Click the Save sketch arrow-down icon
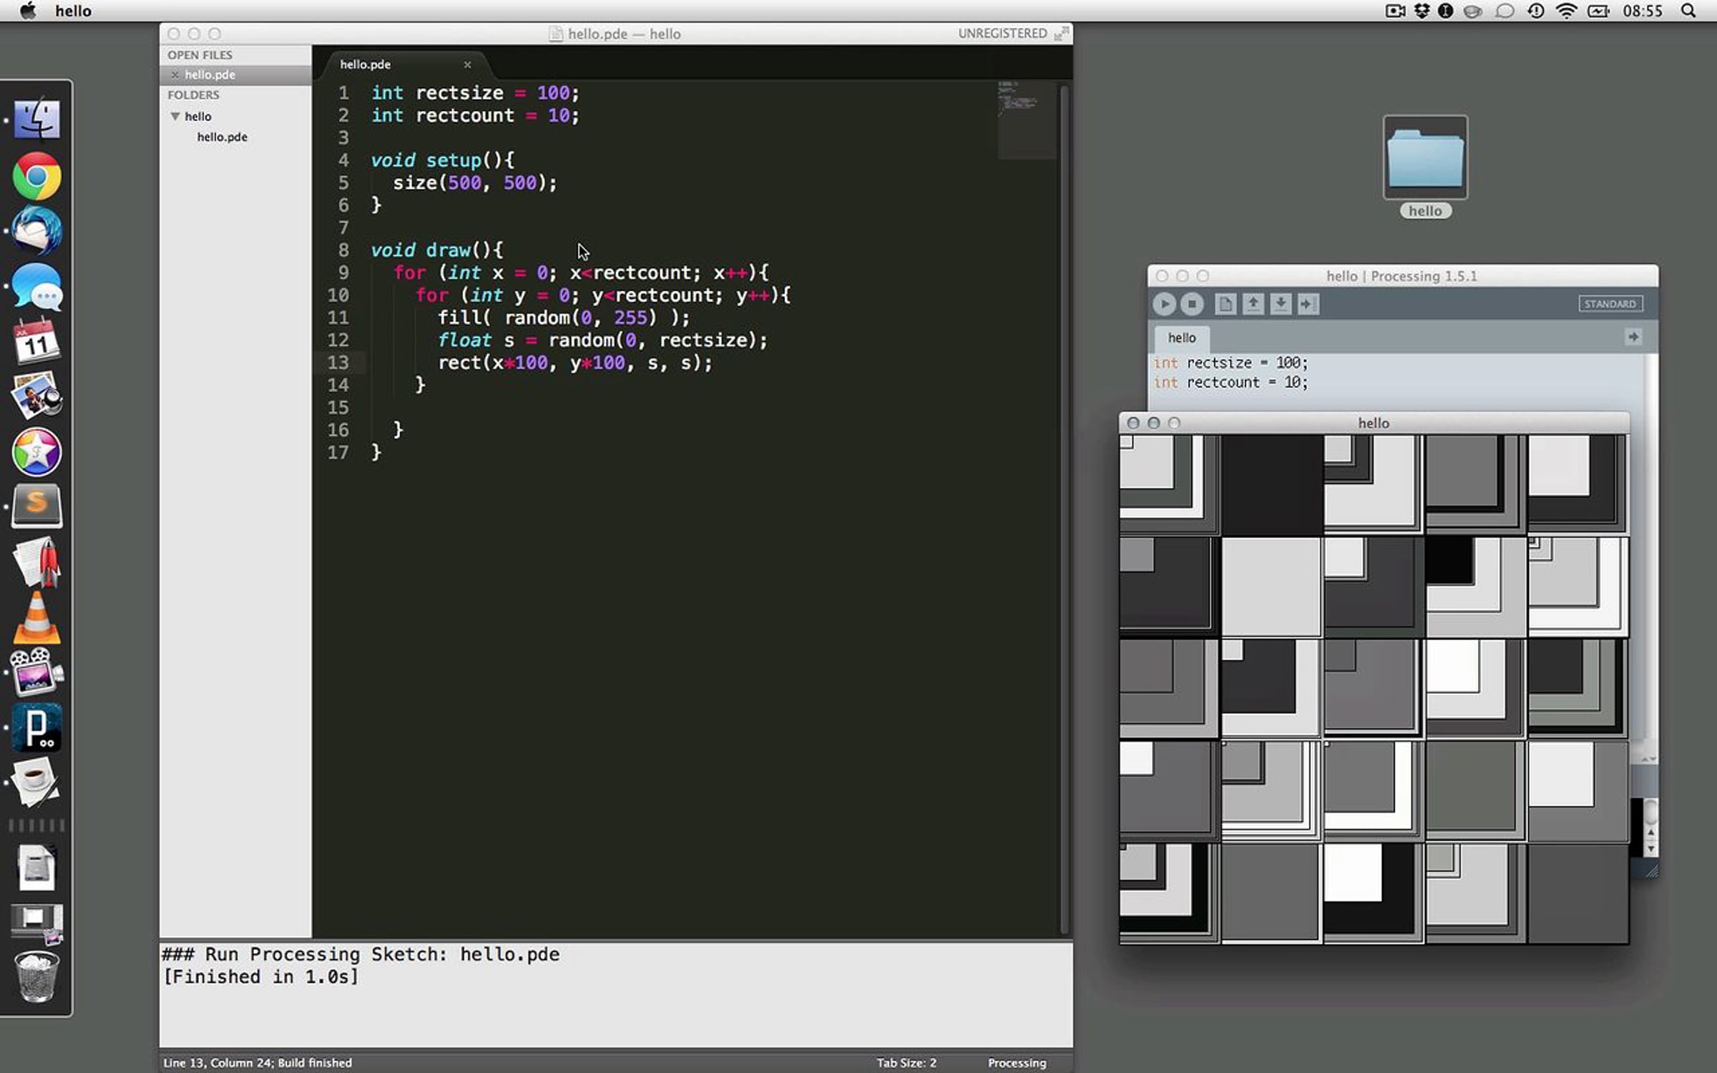Viewport: 1717px width, 1073px height. [x=1281, y=304]
